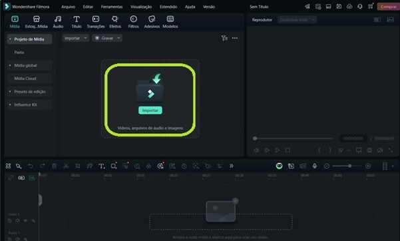Show more timeline tools chevrons

231,166
